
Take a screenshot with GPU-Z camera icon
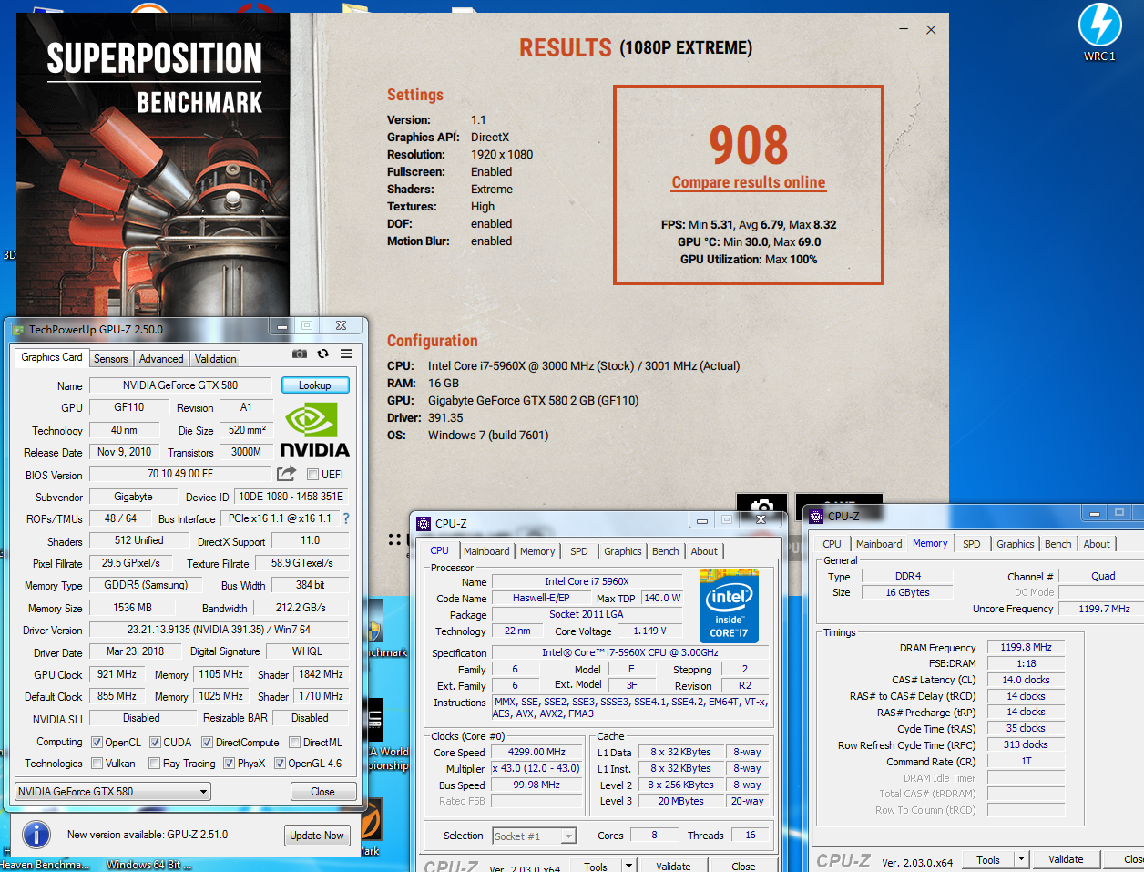(299, 354)
